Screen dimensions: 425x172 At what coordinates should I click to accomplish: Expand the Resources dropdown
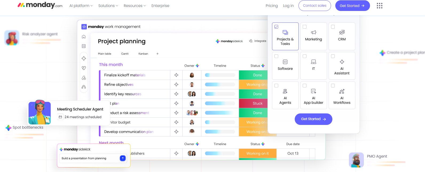pos(135,6)
